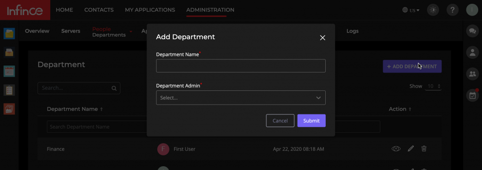
Task: View Finance department details with eye icon
Action: [396, 149]
